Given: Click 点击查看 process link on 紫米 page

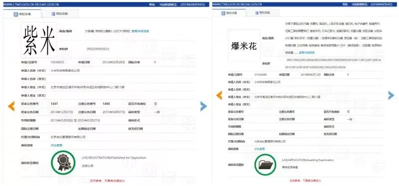Looking at the screenshot, I should [56, 145].
